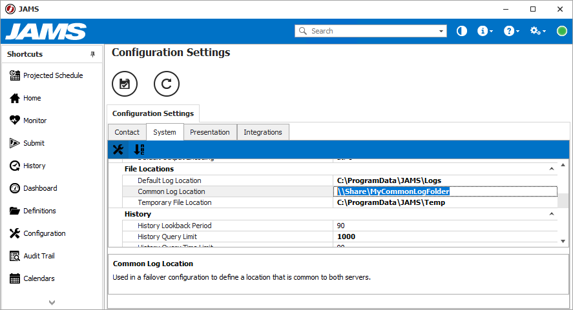Screen dimensions: 573x310
Task: Sort properties alphabetically icon
Action: (x=139, y=150)
